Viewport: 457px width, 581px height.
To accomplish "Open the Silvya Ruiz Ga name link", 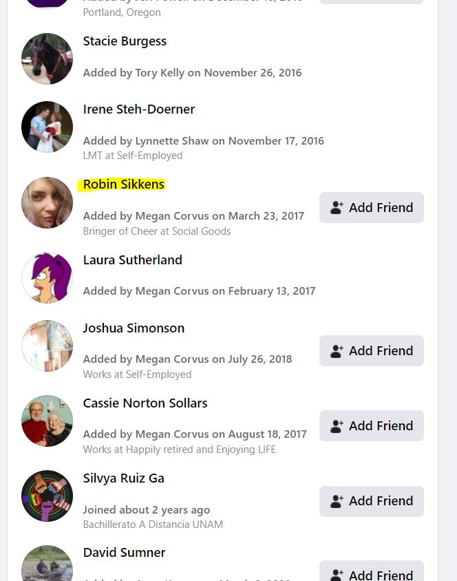I will click(x=124, y=478).
